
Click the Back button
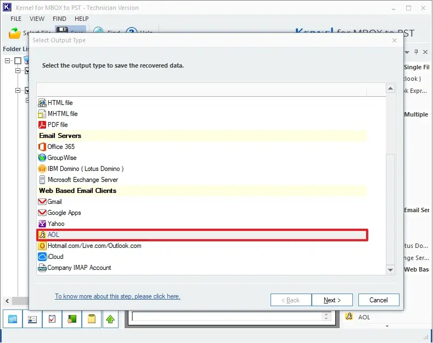[291, 300]
